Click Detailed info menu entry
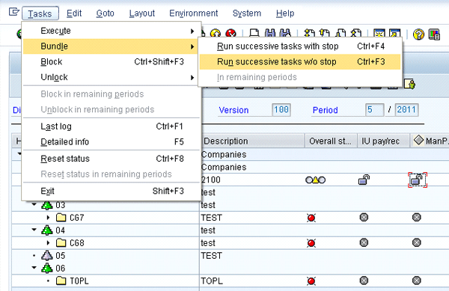Image resolution: width=449 pixels, height=291 pixels. pyautogui.click(x=64, y=142)
